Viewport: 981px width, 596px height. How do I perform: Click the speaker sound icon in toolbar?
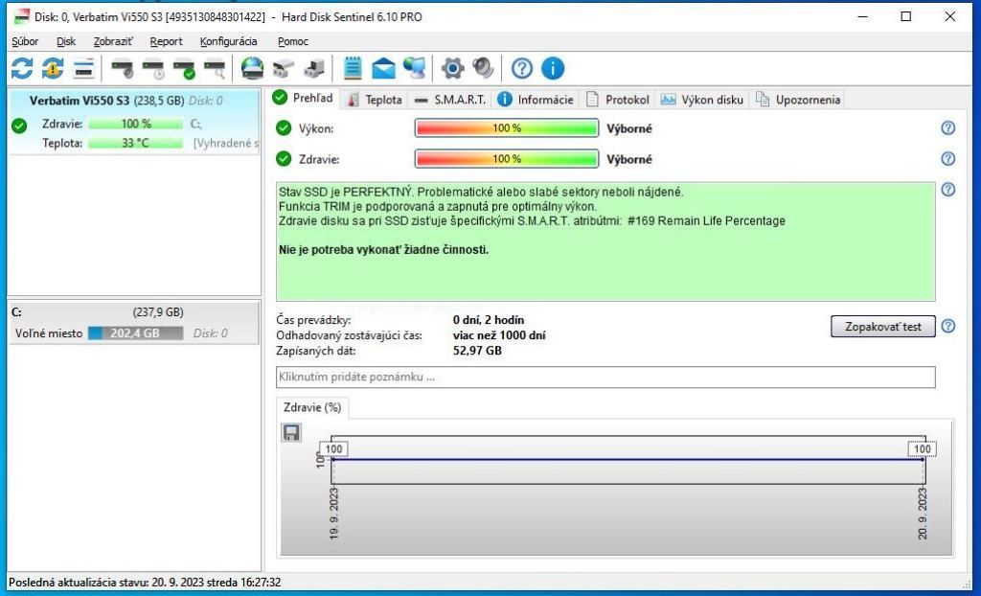483,68
